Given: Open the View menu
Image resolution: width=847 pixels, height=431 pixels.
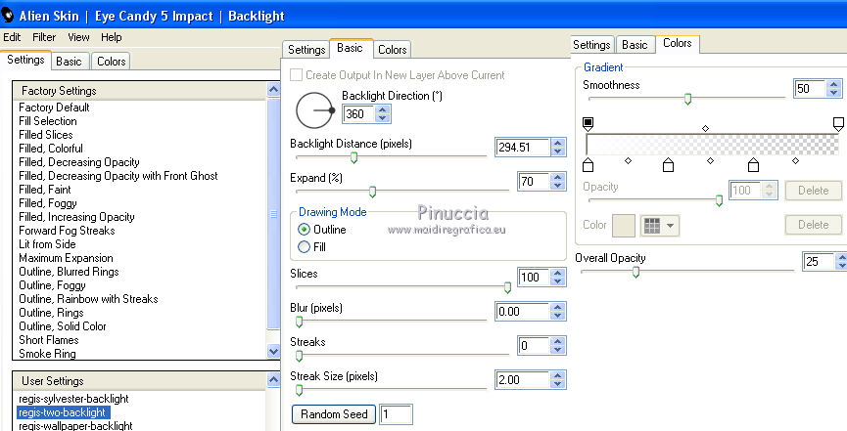Looking at the screenshot, I should point(79,37).
